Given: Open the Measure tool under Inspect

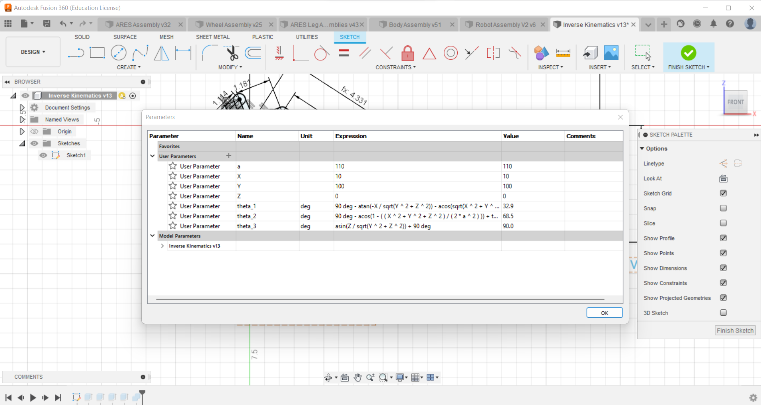Looking at the screenshot, I should coord(564,53).
